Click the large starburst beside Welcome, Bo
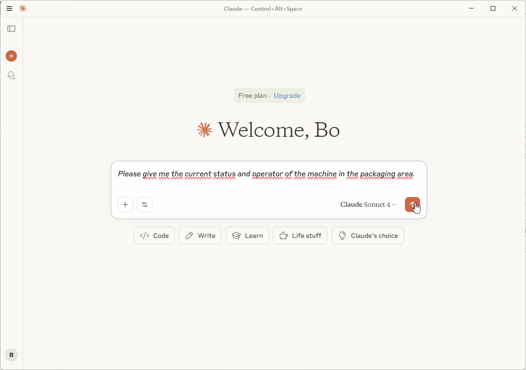Image resolution: width=526 pixels, height=370 pixels. coord(204,130)
